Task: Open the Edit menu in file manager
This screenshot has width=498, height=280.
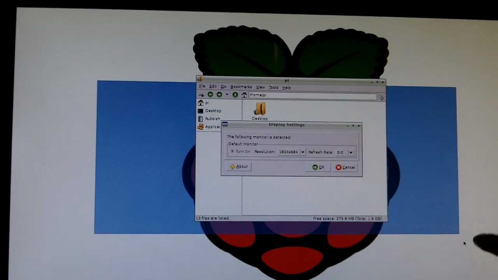Action: pos(213,86)
